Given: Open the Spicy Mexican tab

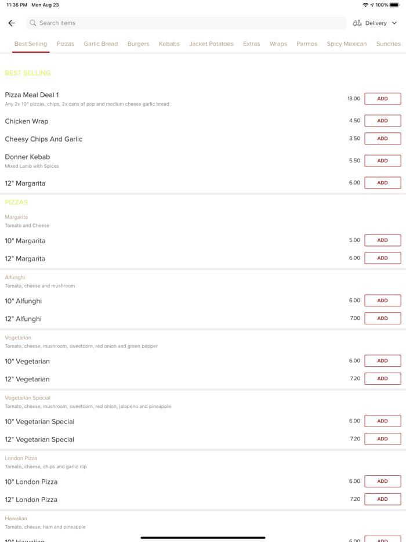Looking at the screenshot, I should (347, 44).
